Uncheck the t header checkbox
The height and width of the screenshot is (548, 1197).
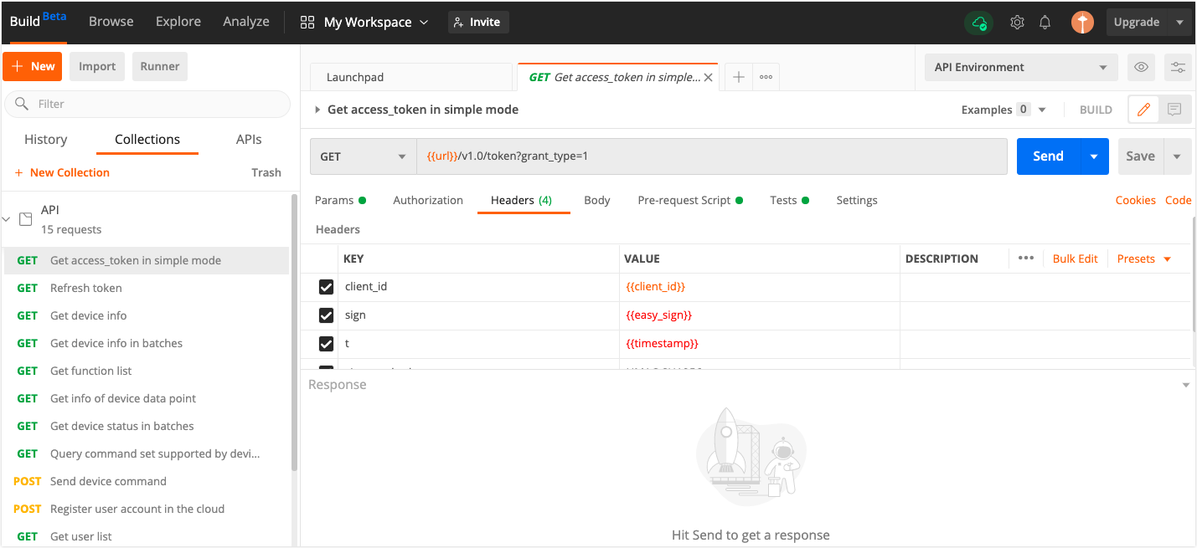click(327, 344)
